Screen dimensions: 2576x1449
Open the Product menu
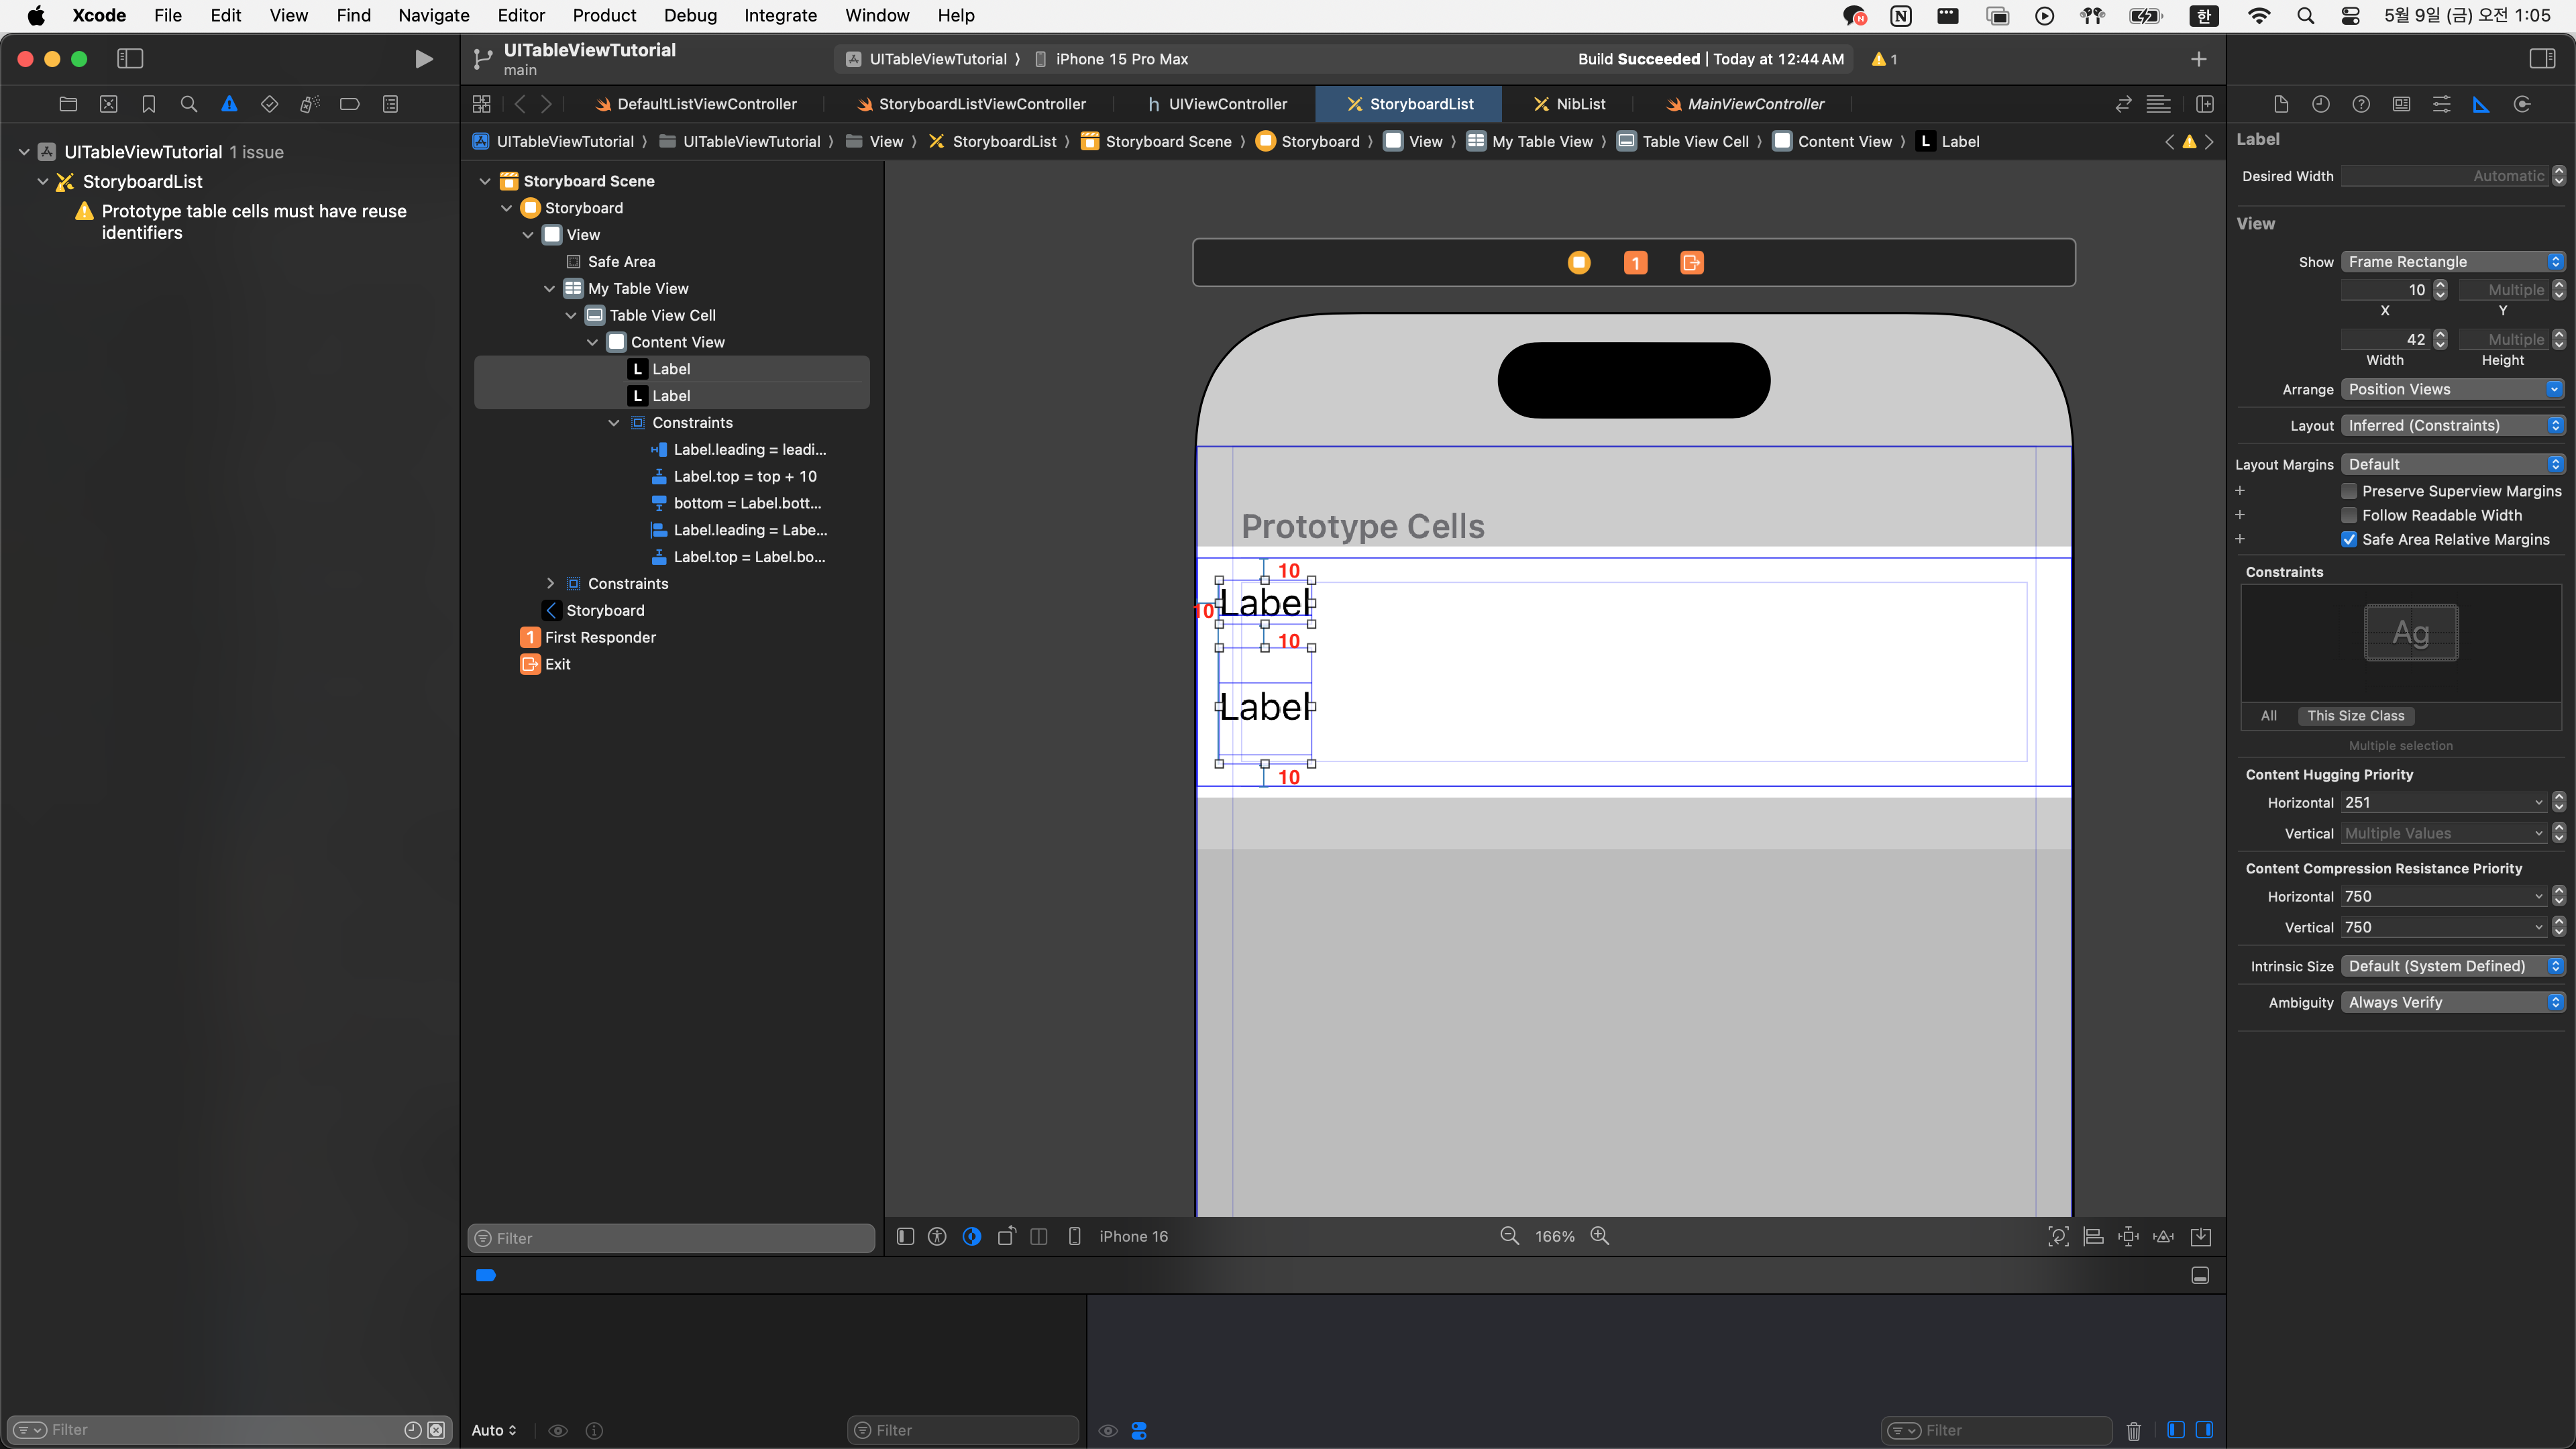pyautogui.click(x=604, y=15)
